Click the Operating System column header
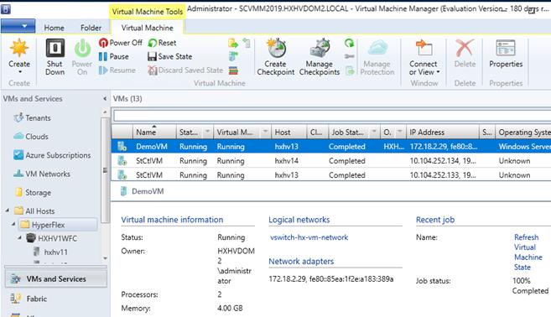 click(523, 133)
